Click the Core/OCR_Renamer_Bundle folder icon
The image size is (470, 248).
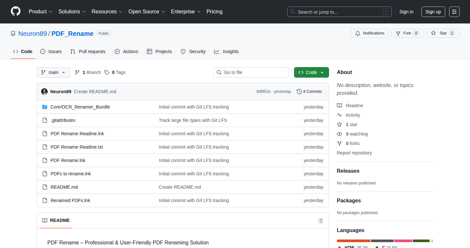(x=45, y=107)
